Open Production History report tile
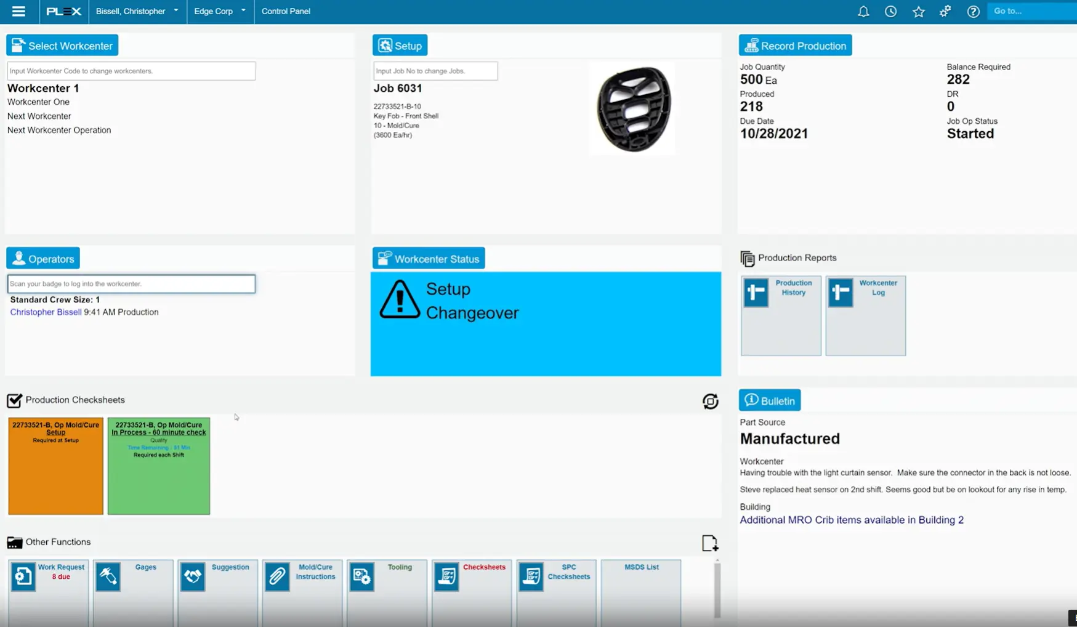This screenshot has width=1077, height=627. click(x=781, y=315)
